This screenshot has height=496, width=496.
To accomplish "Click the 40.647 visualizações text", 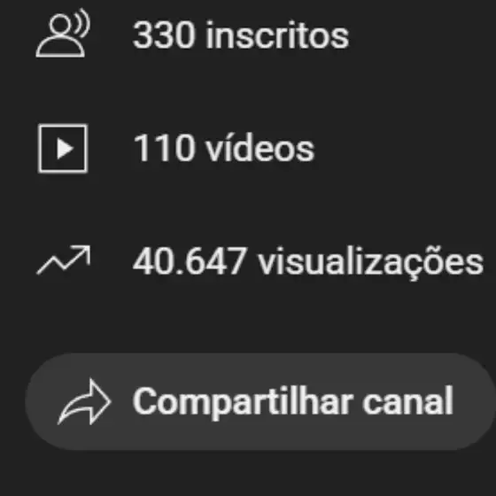I will point(308,263).
